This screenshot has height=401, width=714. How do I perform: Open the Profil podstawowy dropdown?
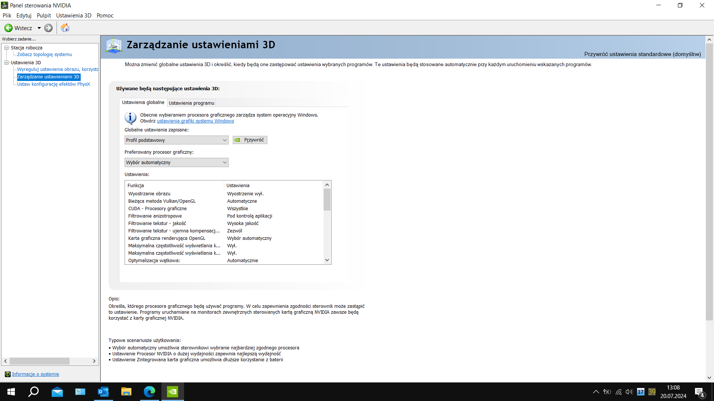click(x=176, y=140)
